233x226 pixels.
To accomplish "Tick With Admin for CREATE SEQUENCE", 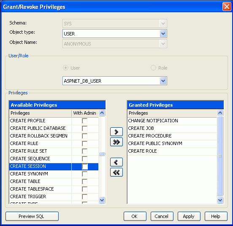I will click(84, 159).
